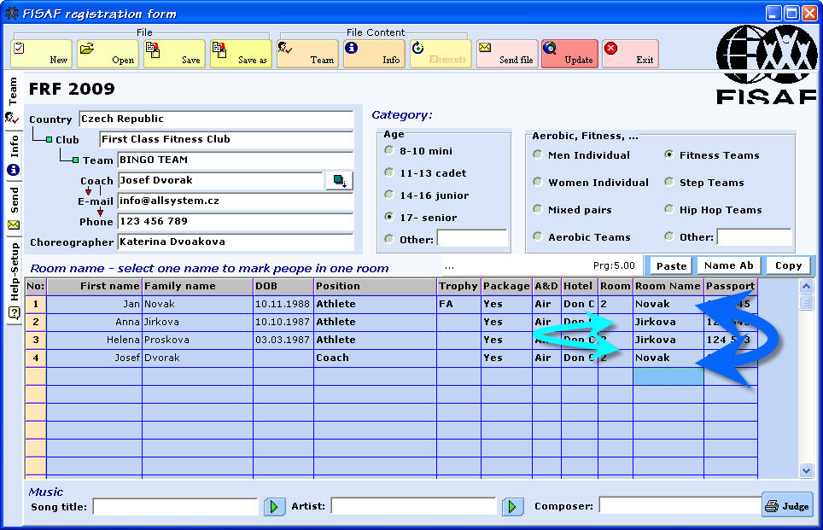Click the E-mail input field
Screen dimensions: 823x530
click(x=236, y=201)
